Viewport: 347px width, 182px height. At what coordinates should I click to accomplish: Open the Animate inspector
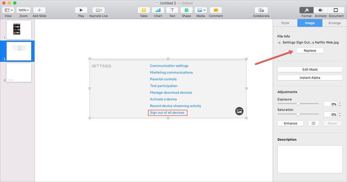point(321,10)
